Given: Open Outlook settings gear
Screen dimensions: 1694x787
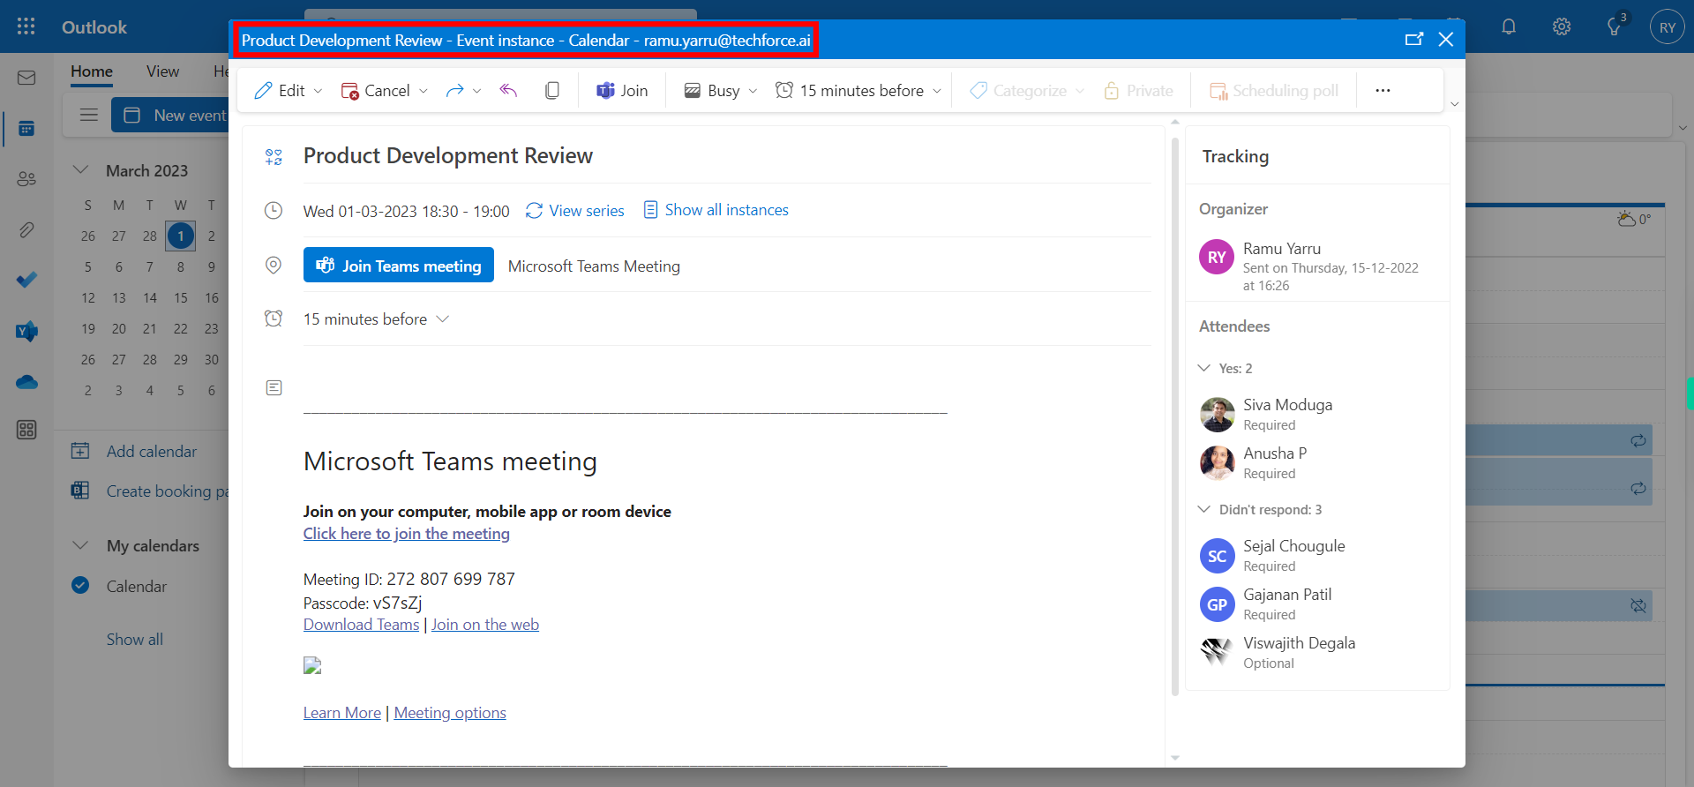Looking at the screenshot, I should [x=1562, y=26].
